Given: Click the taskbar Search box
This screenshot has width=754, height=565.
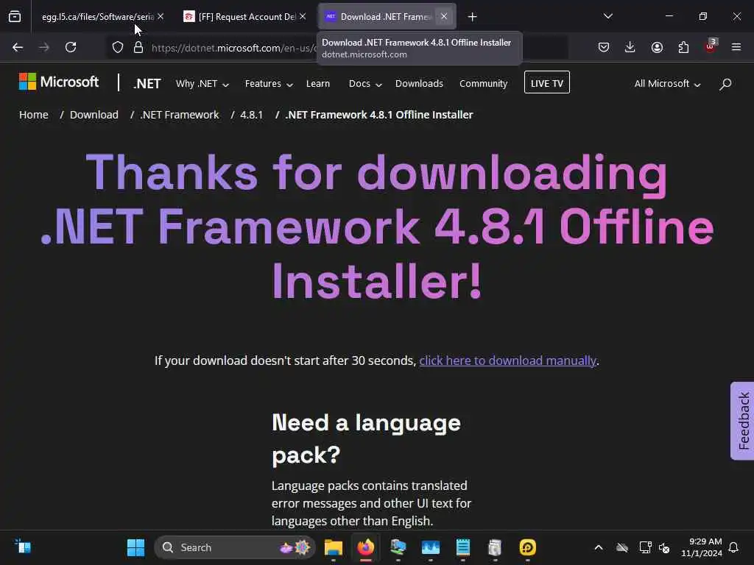Looking at the screenshot, I should click(235, 547).
